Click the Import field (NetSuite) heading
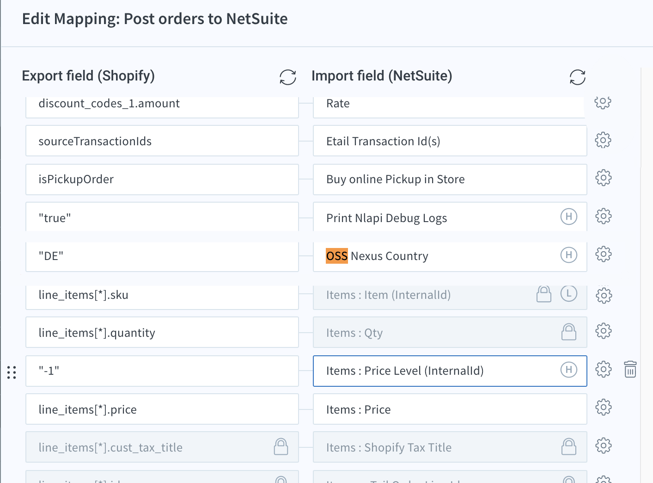The image size is (653, 483). (x=382, y=76)
